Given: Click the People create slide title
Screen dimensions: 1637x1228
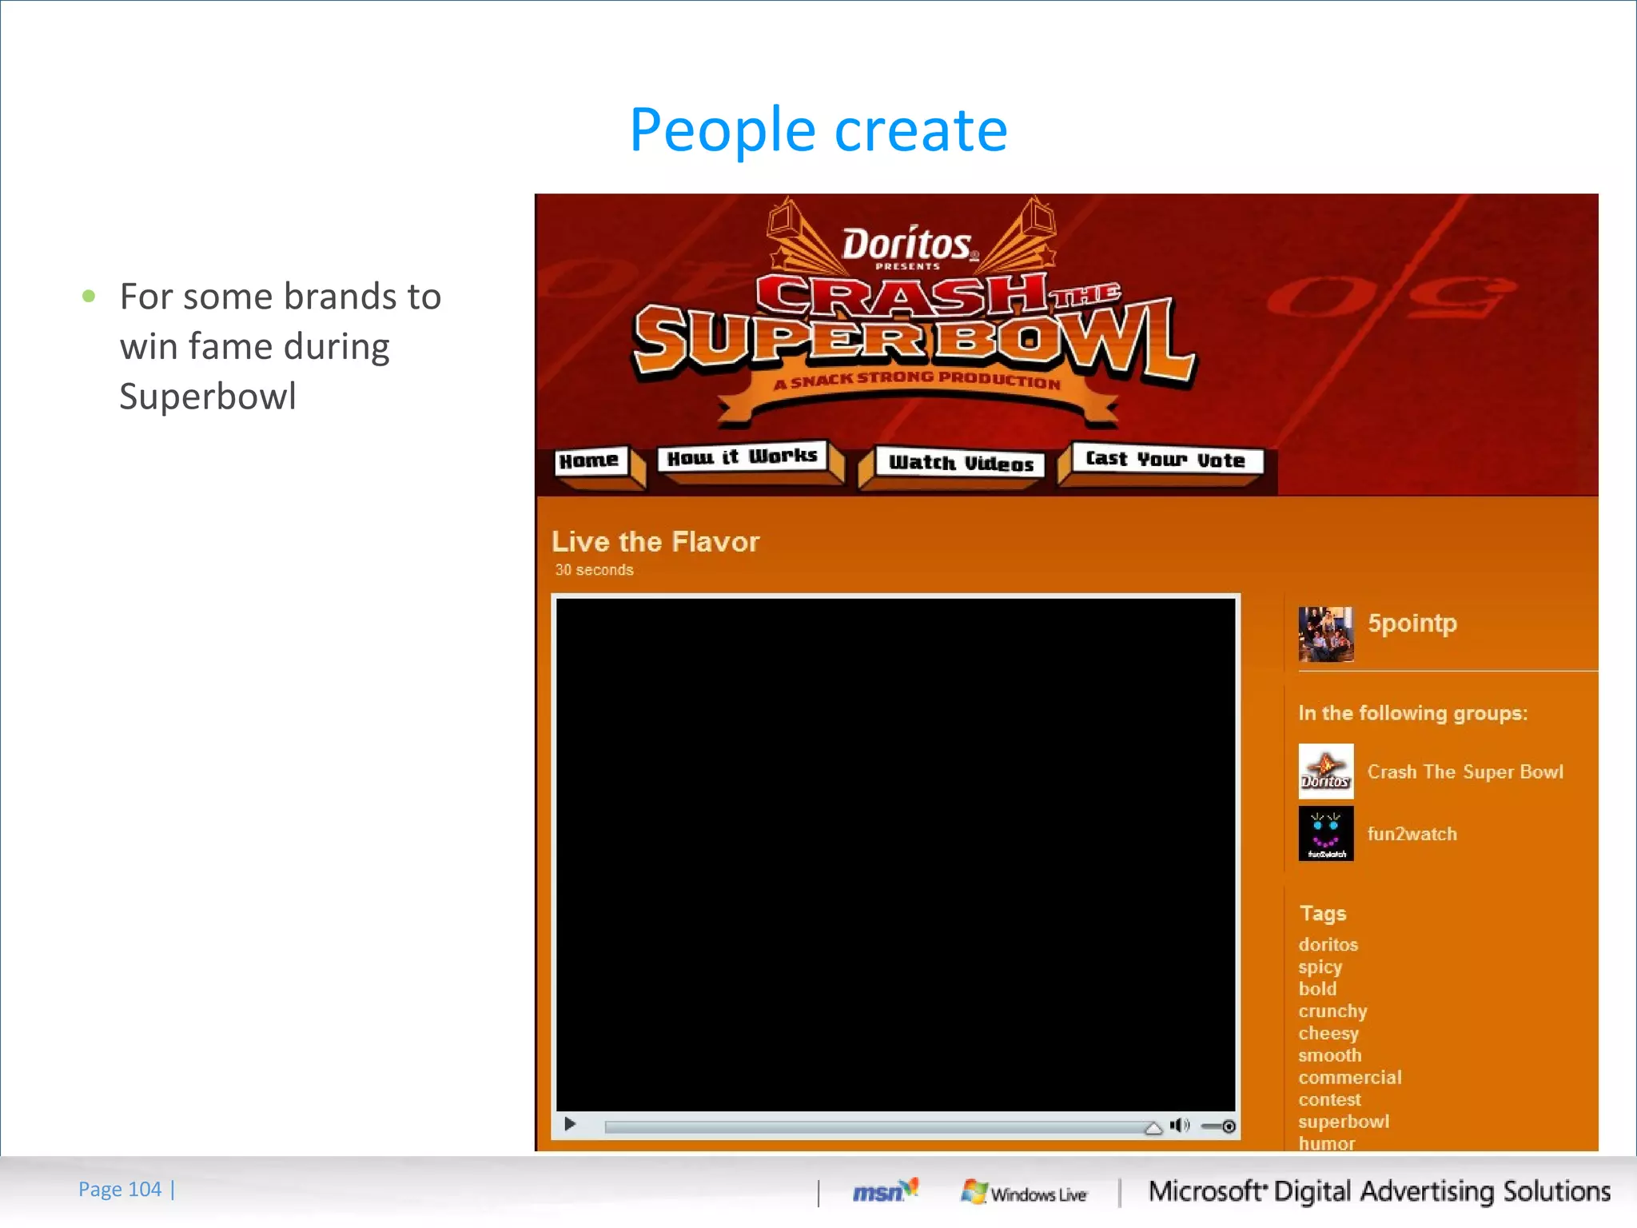Looking at the screenshot, I should pyautogui.click(x=818, y=130).
